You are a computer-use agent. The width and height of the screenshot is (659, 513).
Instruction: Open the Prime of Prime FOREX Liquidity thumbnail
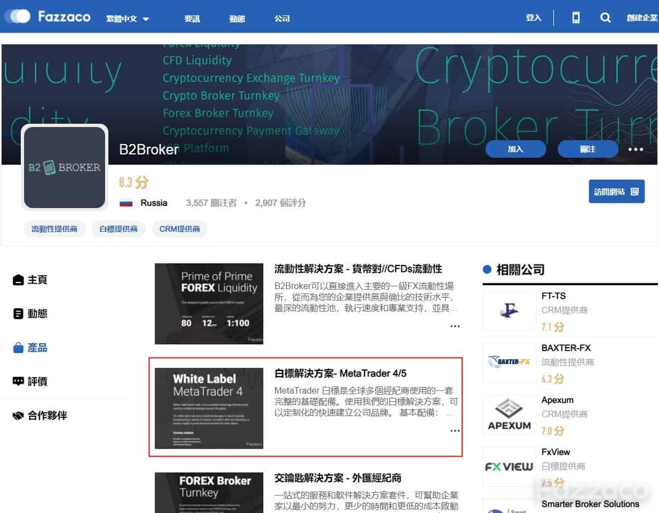coord(209,304)
